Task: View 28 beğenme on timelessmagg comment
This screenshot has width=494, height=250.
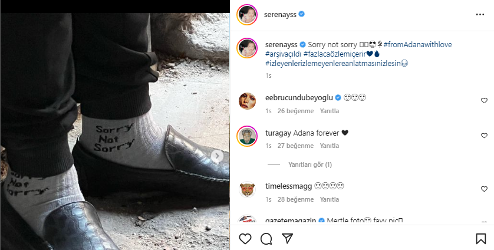Action: (295, 199)
